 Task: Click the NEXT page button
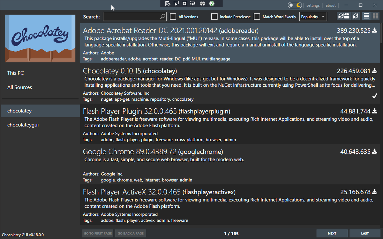(332, 233)
